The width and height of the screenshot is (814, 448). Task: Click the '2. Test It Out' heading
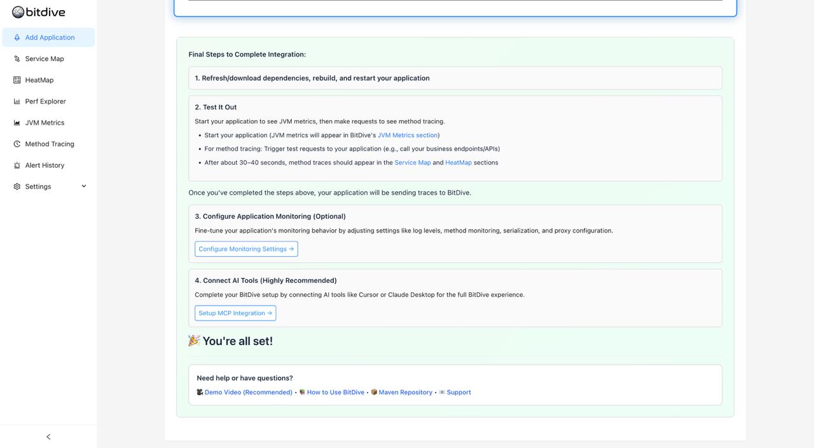[x=216, y=107]
